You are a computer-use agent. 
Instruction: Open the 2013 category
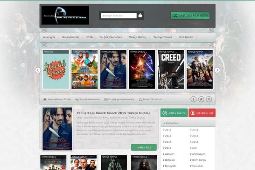(194, 136)
